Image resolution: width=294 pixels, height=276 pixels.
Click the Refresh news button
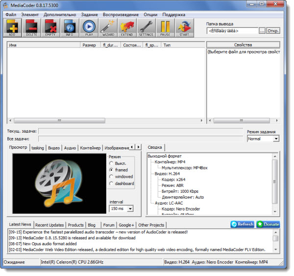(243, 224)
